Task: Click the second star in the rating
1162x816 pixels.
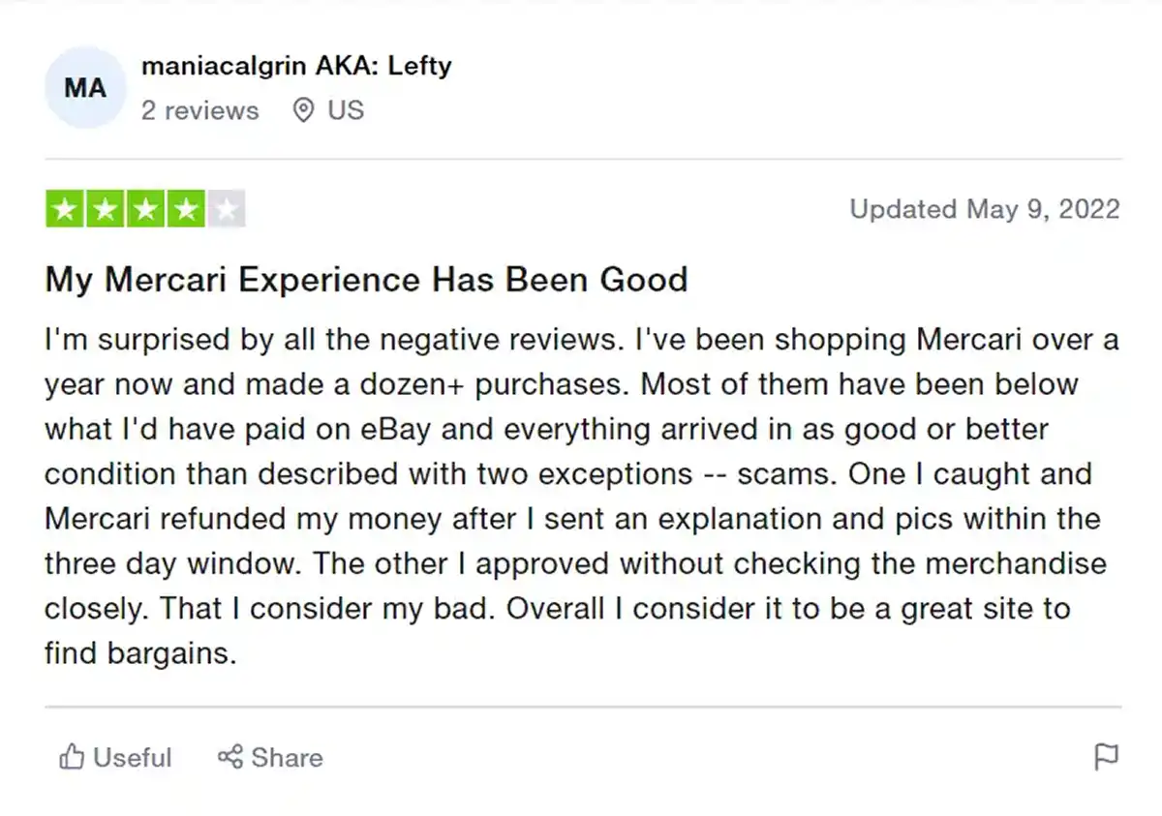Action: 105,207
